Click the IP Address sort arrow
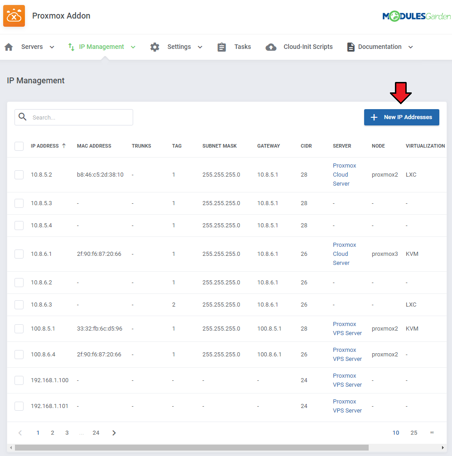The image size is (452, 456). coord(64,146)
